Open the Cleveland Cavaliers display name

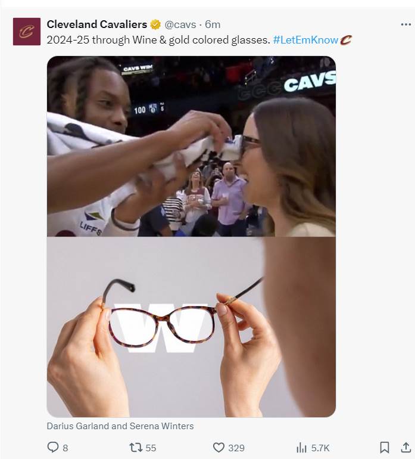pos(97,24)
